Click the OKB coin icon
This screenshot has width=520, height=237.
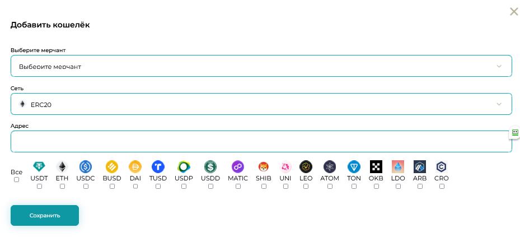click(376, 166)
